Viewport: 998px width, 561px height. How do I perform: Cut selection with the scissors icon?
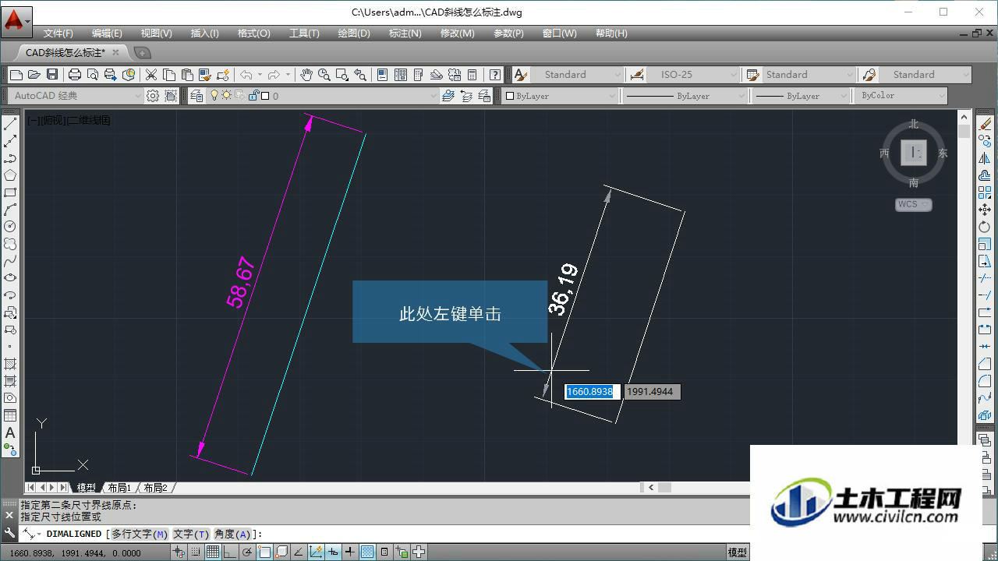(x=151, y=75)
